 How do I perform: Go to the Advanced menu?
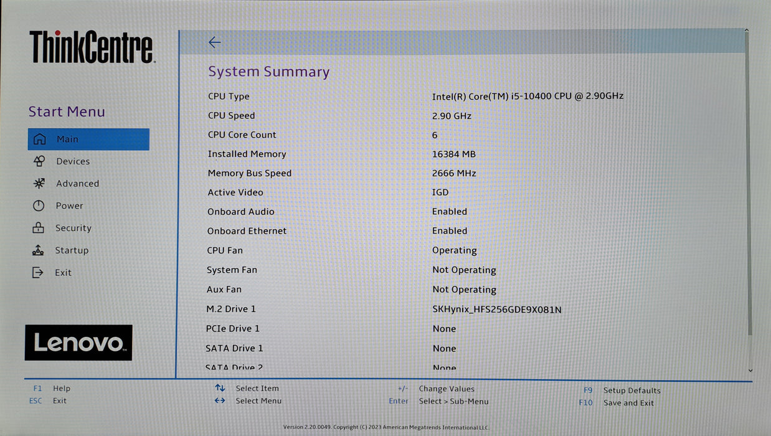tap(77, 184)
